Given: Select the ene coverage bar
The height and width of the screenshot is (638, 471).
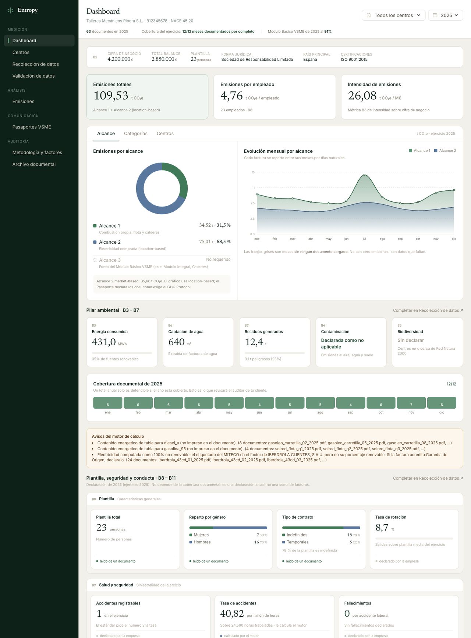Looking at the screenshot, I should click(108, 403).
